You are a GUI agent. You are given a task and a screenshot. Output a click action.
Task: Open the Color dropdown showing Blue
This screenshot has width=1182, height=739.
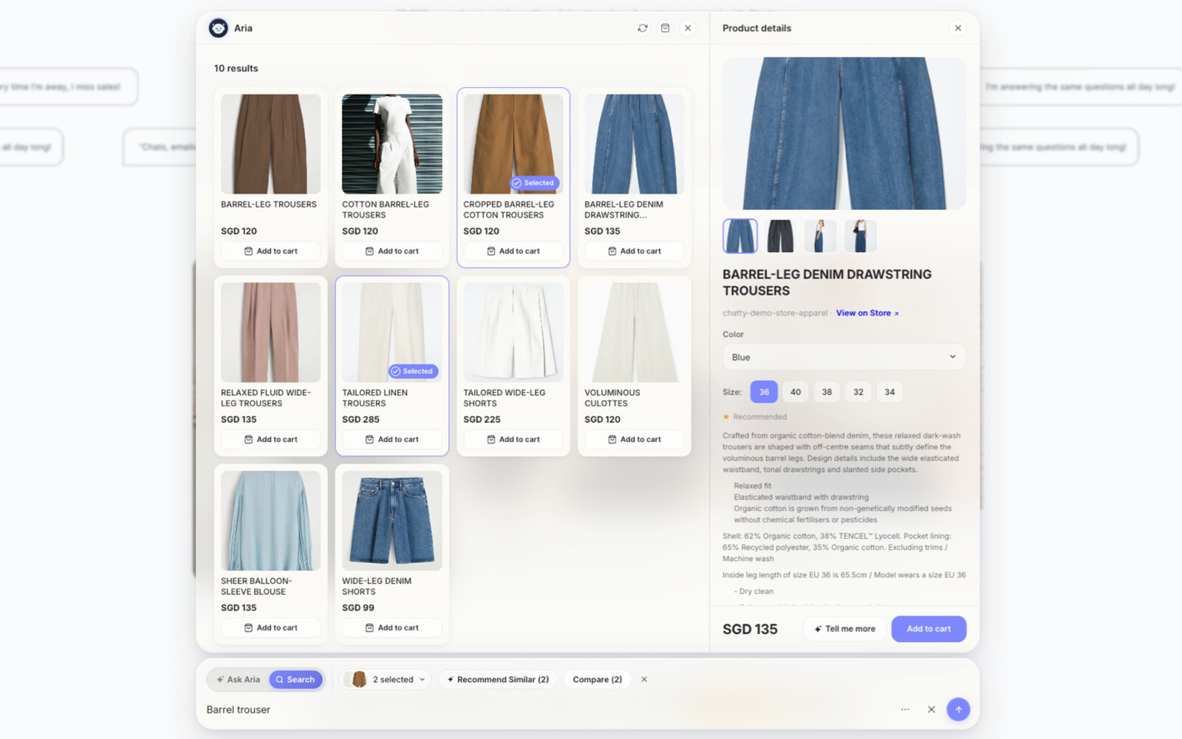(844, 357)
